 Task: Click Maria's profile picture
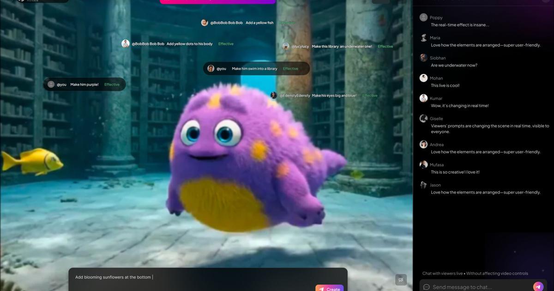pos(423,38)
